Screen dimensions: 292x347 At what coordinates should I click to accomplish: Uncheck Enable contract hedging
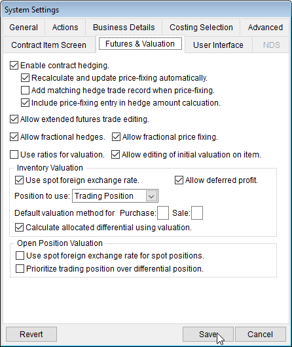14,66
